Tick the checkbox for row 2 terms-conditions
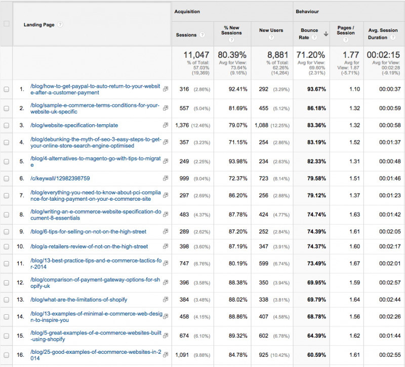The image size is (405, 367). (7, 108)
